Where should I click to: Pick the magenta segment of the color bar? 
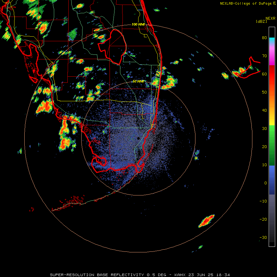click(x=272, y=57)
